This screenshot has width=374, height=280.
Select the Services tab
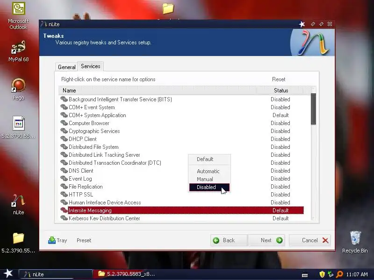tap(90, 66)
